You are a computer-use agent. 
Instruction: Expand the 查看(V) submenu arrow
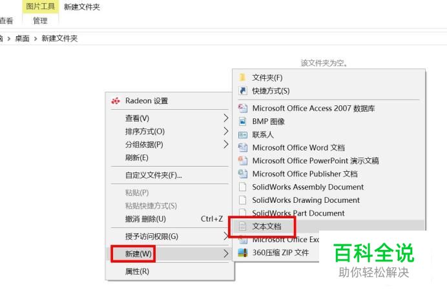(226, 118)
